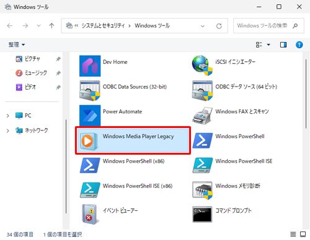
Task: Select the Windows Media Player Legacy icon
Action: click(x=89, y=141)
